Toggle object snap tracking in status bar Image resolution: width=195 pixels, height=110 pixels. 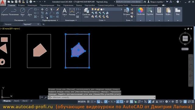(118, 102)
